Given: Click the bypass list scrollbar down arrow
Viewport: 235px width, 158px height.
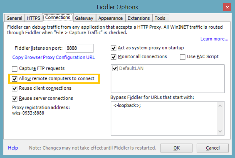Looking at the screenshot, I should (x=220, y=131).
